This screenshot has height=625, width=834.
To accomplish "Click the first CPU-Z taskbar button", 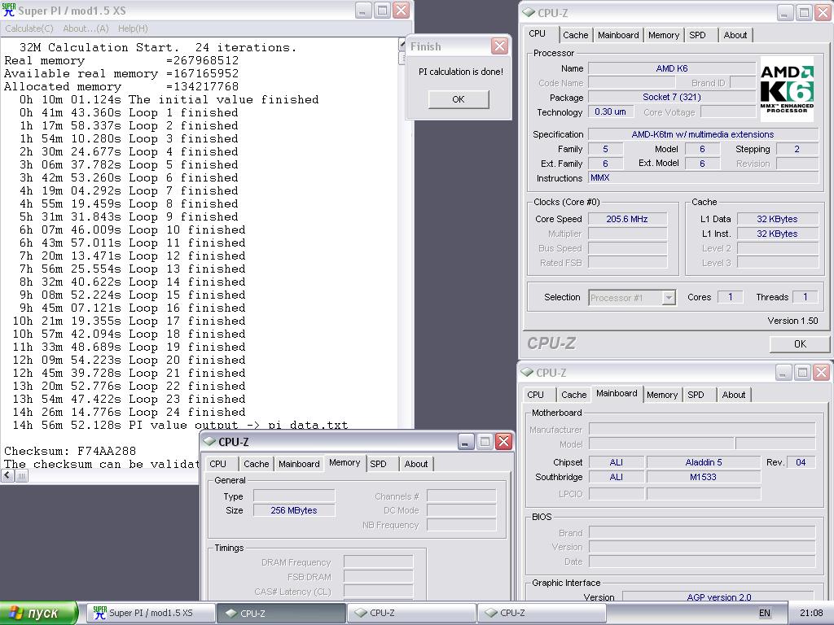I will (280, 613).
